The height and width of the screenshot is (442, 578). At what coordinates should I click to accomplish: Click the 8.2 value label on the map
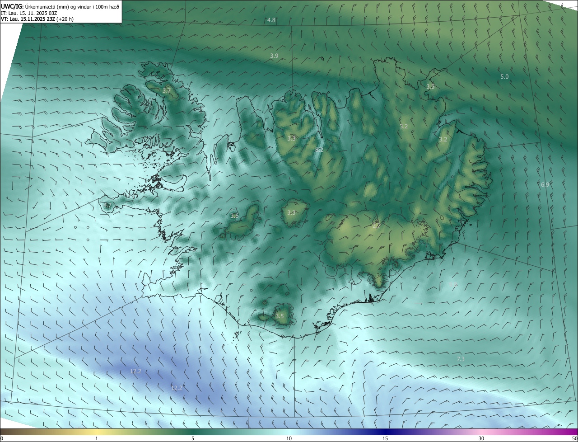pyautogui.click(x=319, y=150)
